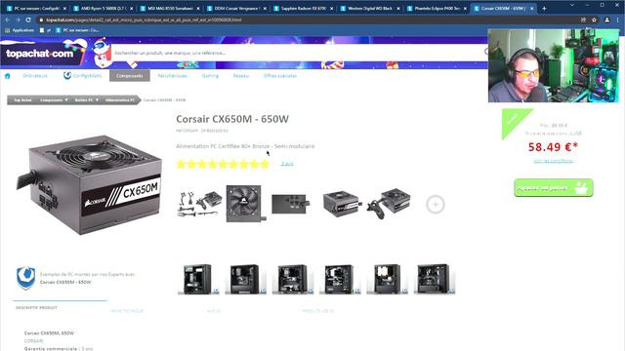Open the second expert PC build thumbnail
The image size is (625, 351).
(245, 280)
